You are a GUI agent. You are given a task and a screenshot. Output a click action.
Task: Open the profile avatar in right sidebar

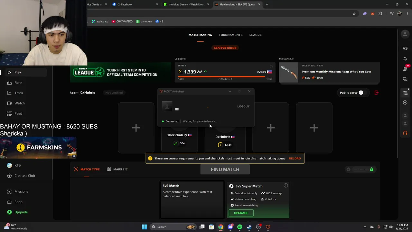point(405,34)
